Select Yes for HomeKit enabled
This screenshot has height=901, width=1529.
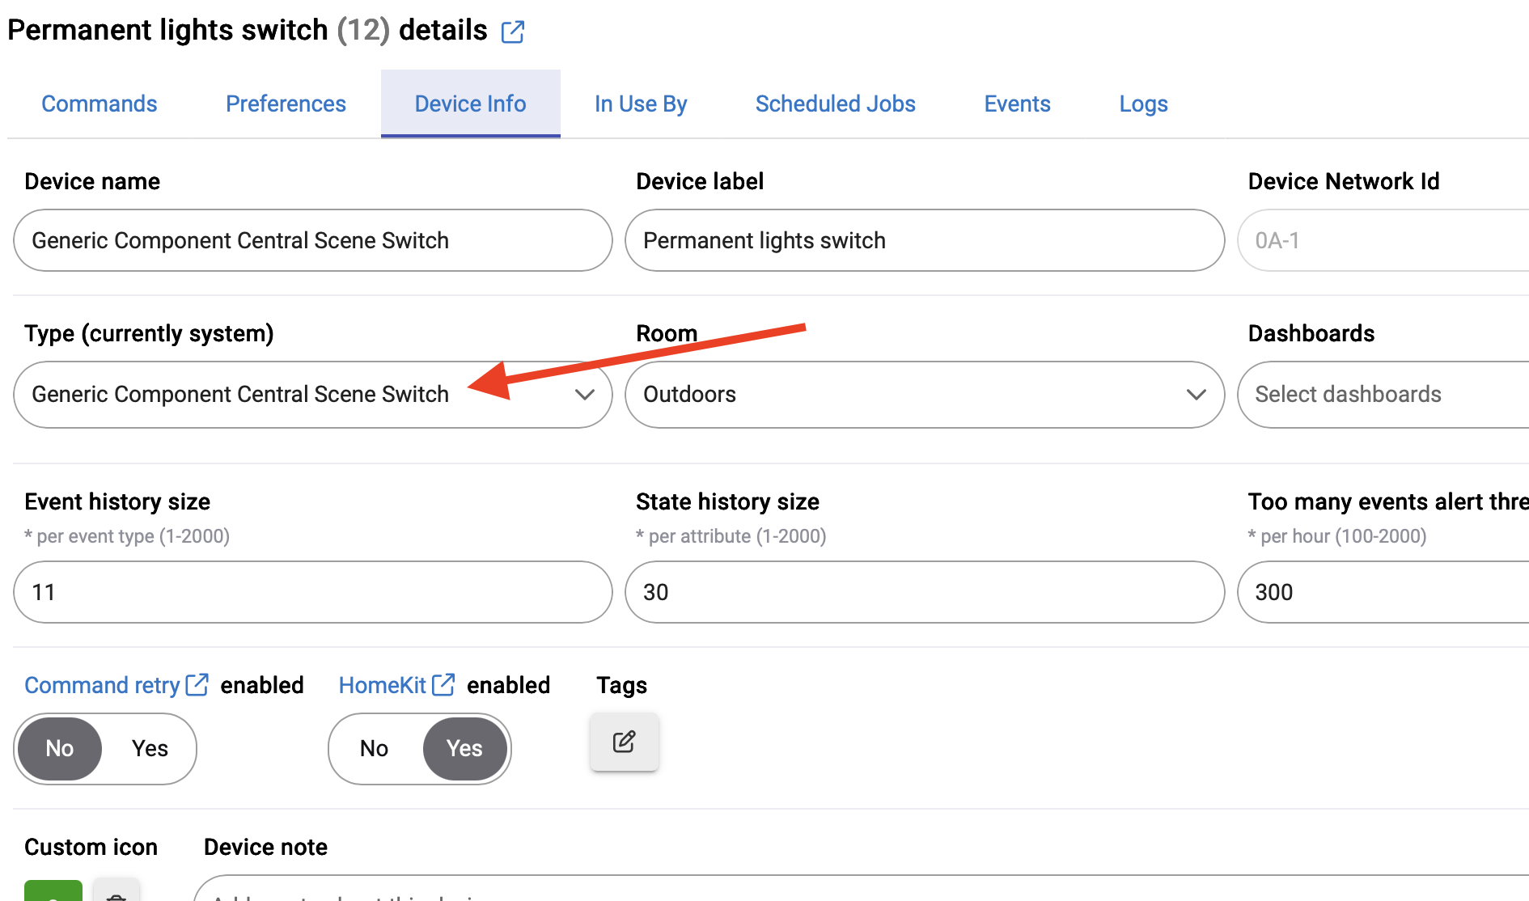(x=464, y=749)
